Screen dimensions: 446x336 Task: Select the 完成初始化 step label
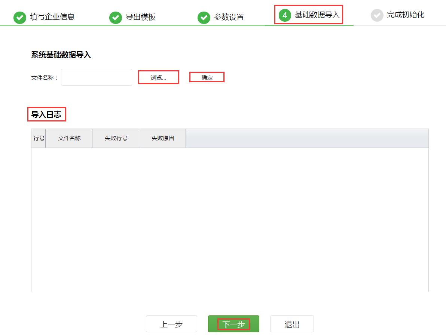tap(406, 15)
